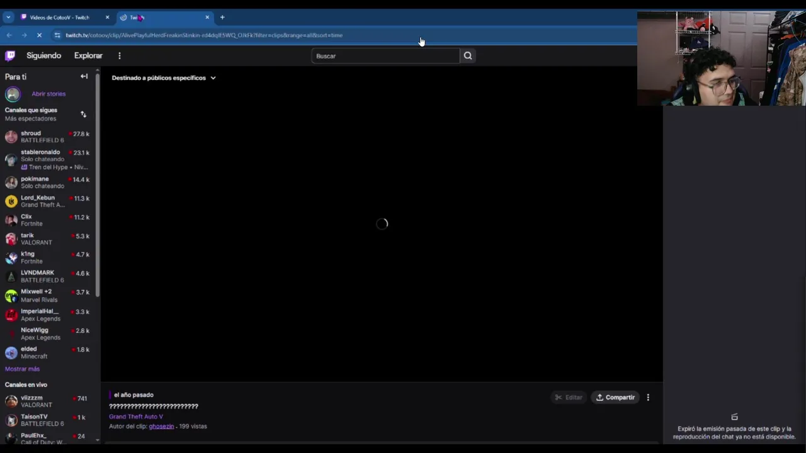Click the Tren del Hype label
The height and width of the screenshot is (453, 806).
(x=54, y=167)
